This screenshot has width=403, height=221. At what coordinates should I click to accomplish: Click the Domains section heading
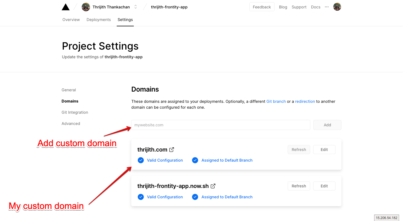coord(145,89)
